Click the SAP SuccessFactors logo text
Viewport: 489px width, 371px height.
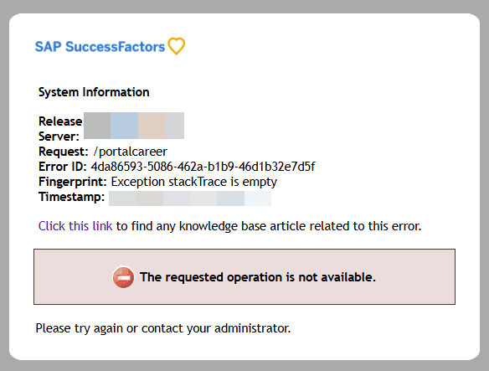(100, 47)
